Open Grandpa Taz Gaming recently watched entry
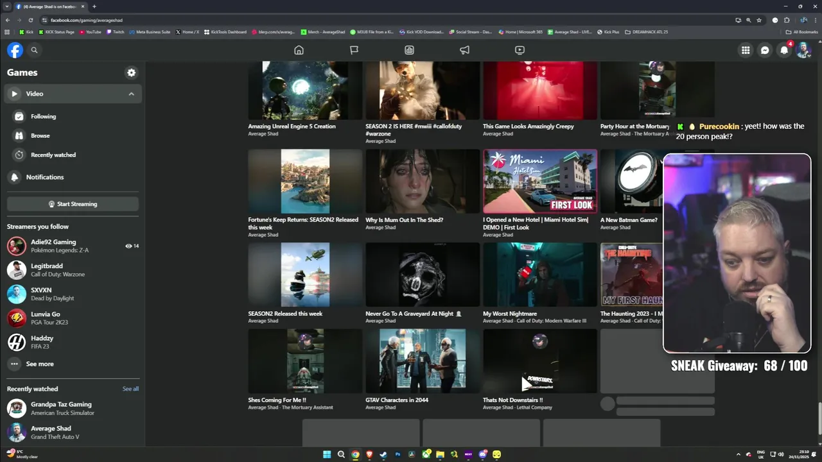822x462 pixels. pos(73,408)
